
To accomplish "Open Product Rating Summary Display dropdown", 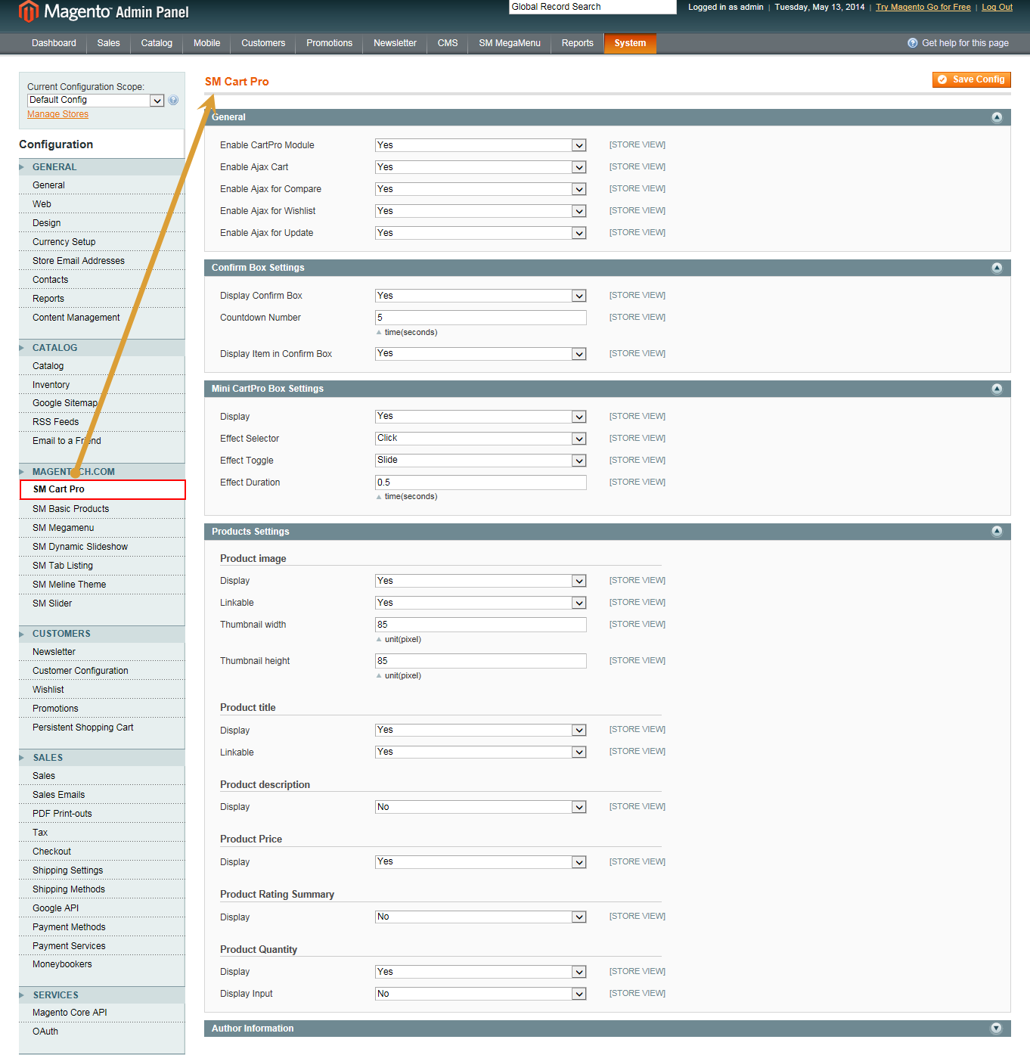I will (x=481, y=917).
